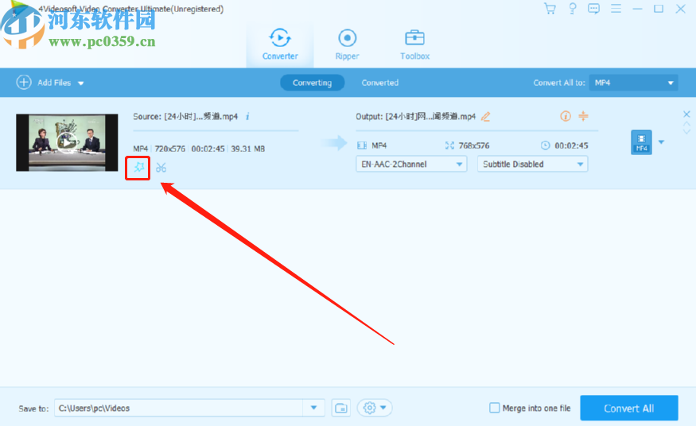
Task: Open the shopping cart purchase icon
Action: [550, 9]
